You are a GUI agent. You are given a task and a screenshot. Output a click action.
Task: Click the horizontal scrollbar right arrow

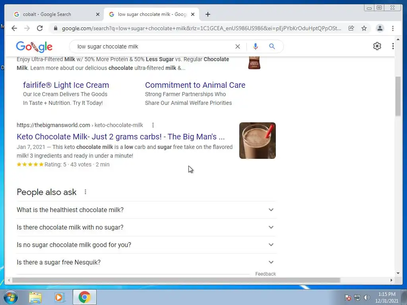tap(391, 280)
